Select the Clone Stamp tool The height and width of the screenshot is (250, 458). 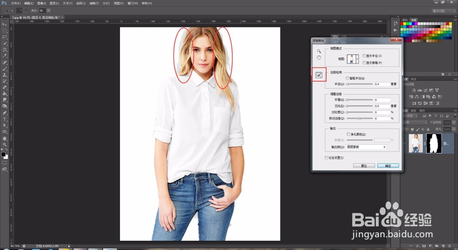tap(5, 75)
